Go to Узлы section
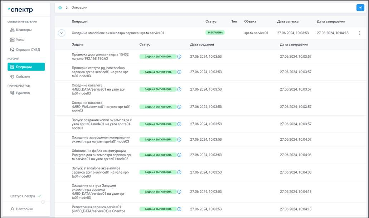 point(20,40)
